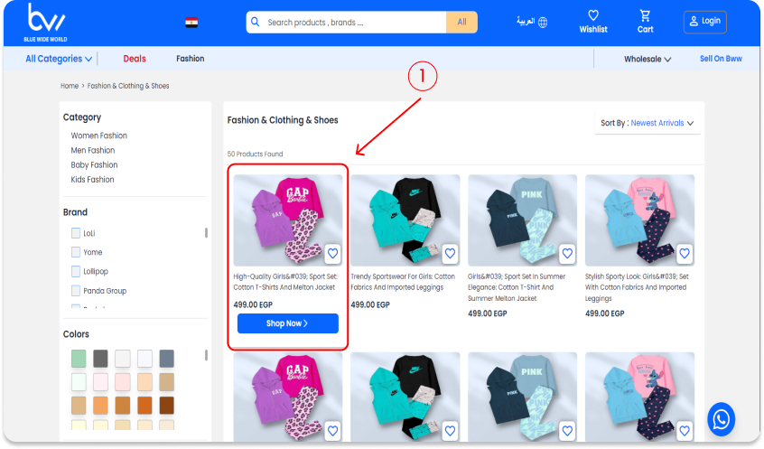Click heart on second-row GAP set
The image size is (764, 449).
pyautogui.click(x=333, y=431)
